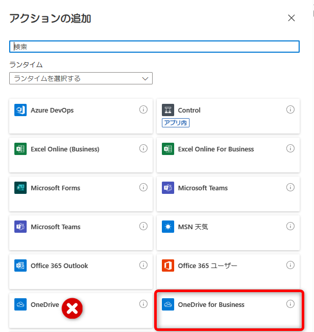Click the "MSN 天気" label
314x332 pixels.
point(193,227)
